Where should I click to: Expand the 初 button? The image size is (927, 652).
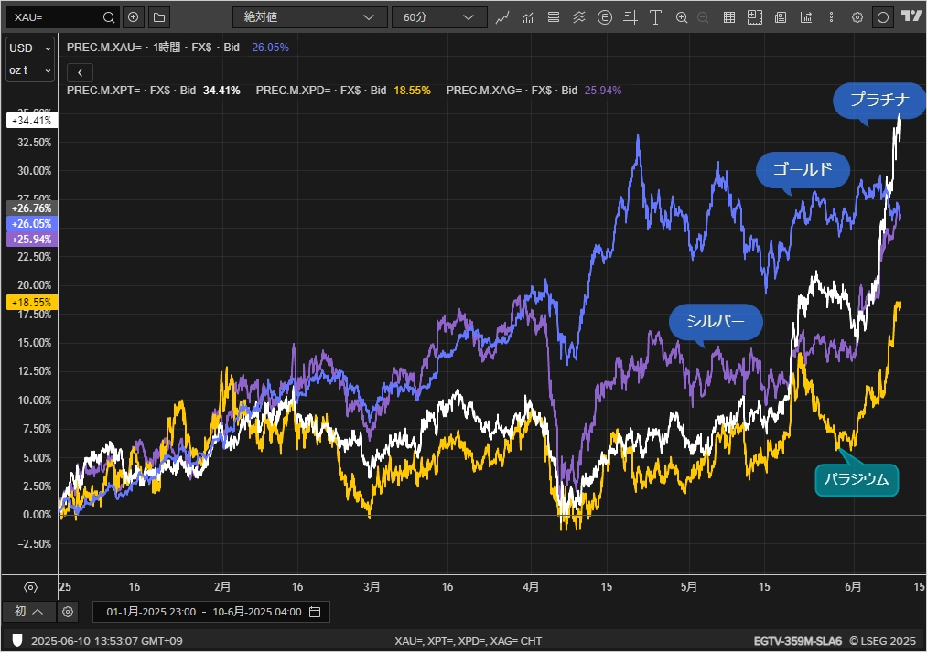tap(29, 612)
